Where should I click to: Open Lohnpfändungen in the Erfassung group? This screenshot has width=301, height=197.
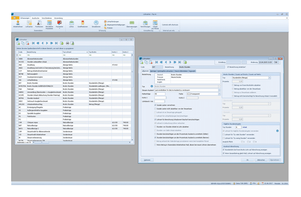tap(112, 22)
